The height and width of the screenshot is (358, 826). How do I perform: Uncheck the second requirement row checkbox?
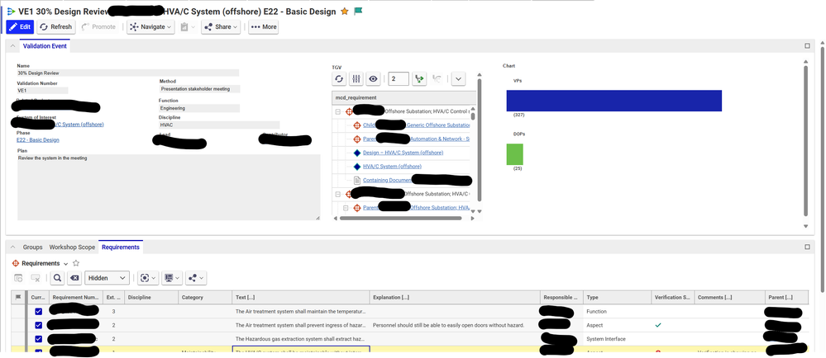click(x=38, y=325)
